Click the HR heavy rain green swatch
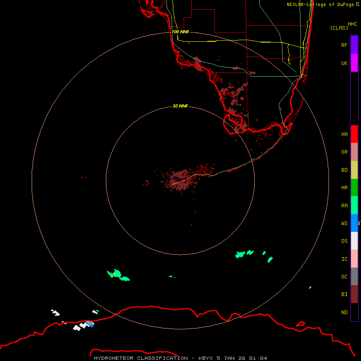The height and width of the screenshot is (361, 361). 354,188
